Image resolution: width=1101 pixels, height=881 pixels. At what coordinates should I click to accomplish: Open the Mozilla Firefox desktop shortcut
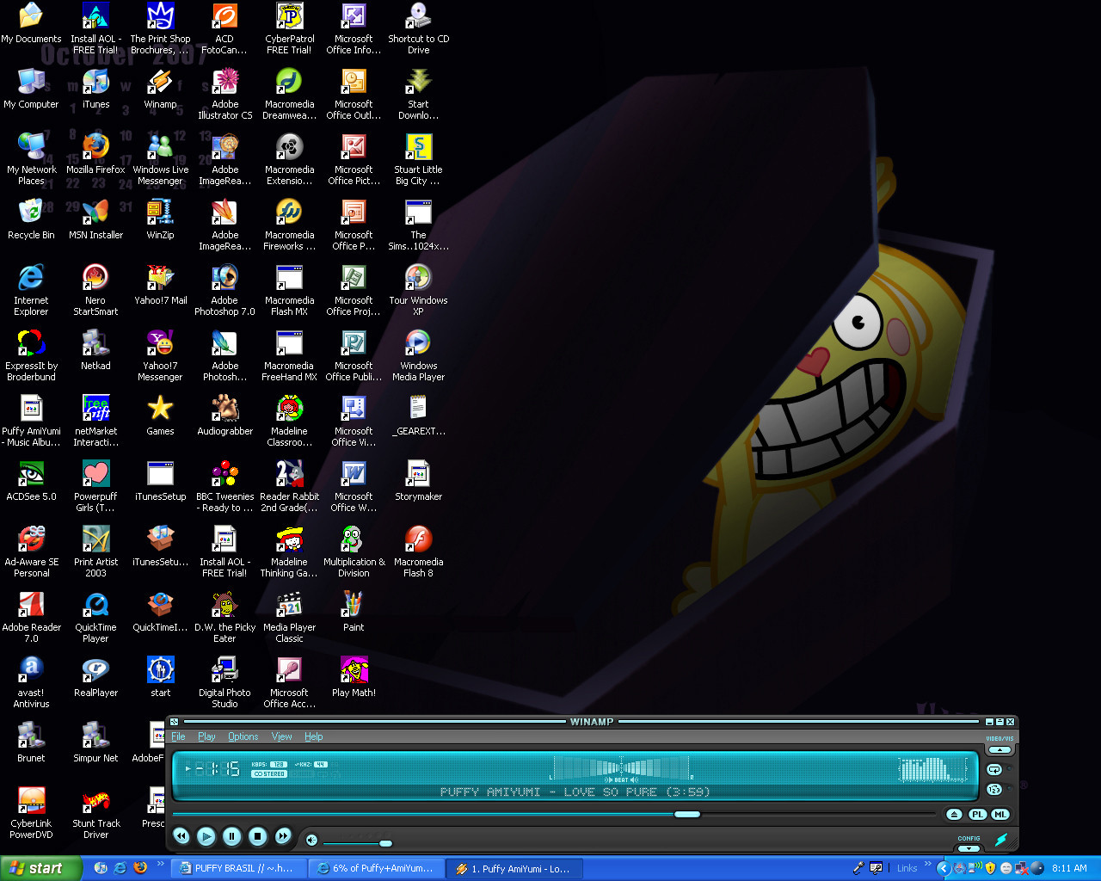(95, 154)
